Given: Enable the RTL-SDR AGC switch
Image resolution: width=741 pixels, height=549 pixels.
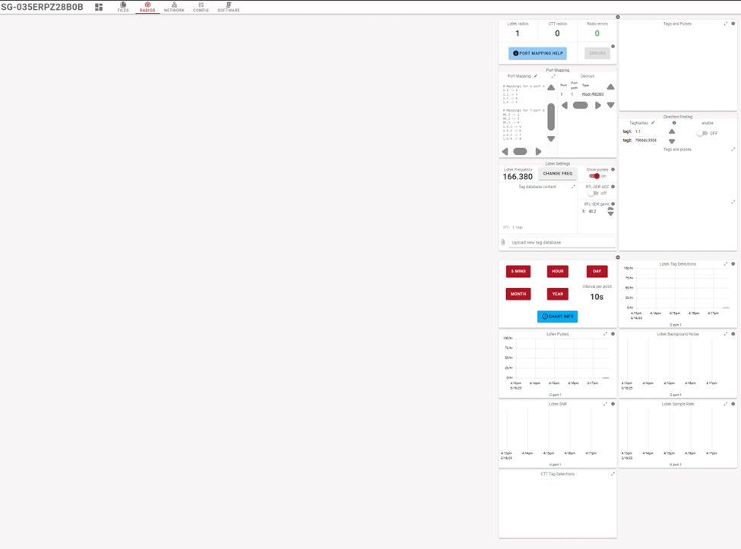Looking at the screenshot, I should (593, 194).
